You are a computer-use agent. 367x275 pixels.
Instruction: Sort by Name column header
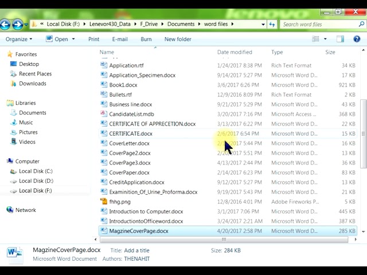point(107,52)
